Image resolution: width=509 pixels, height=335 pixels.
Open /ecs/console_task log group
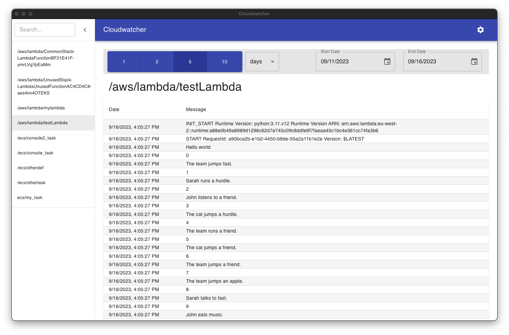click(53, 153)
